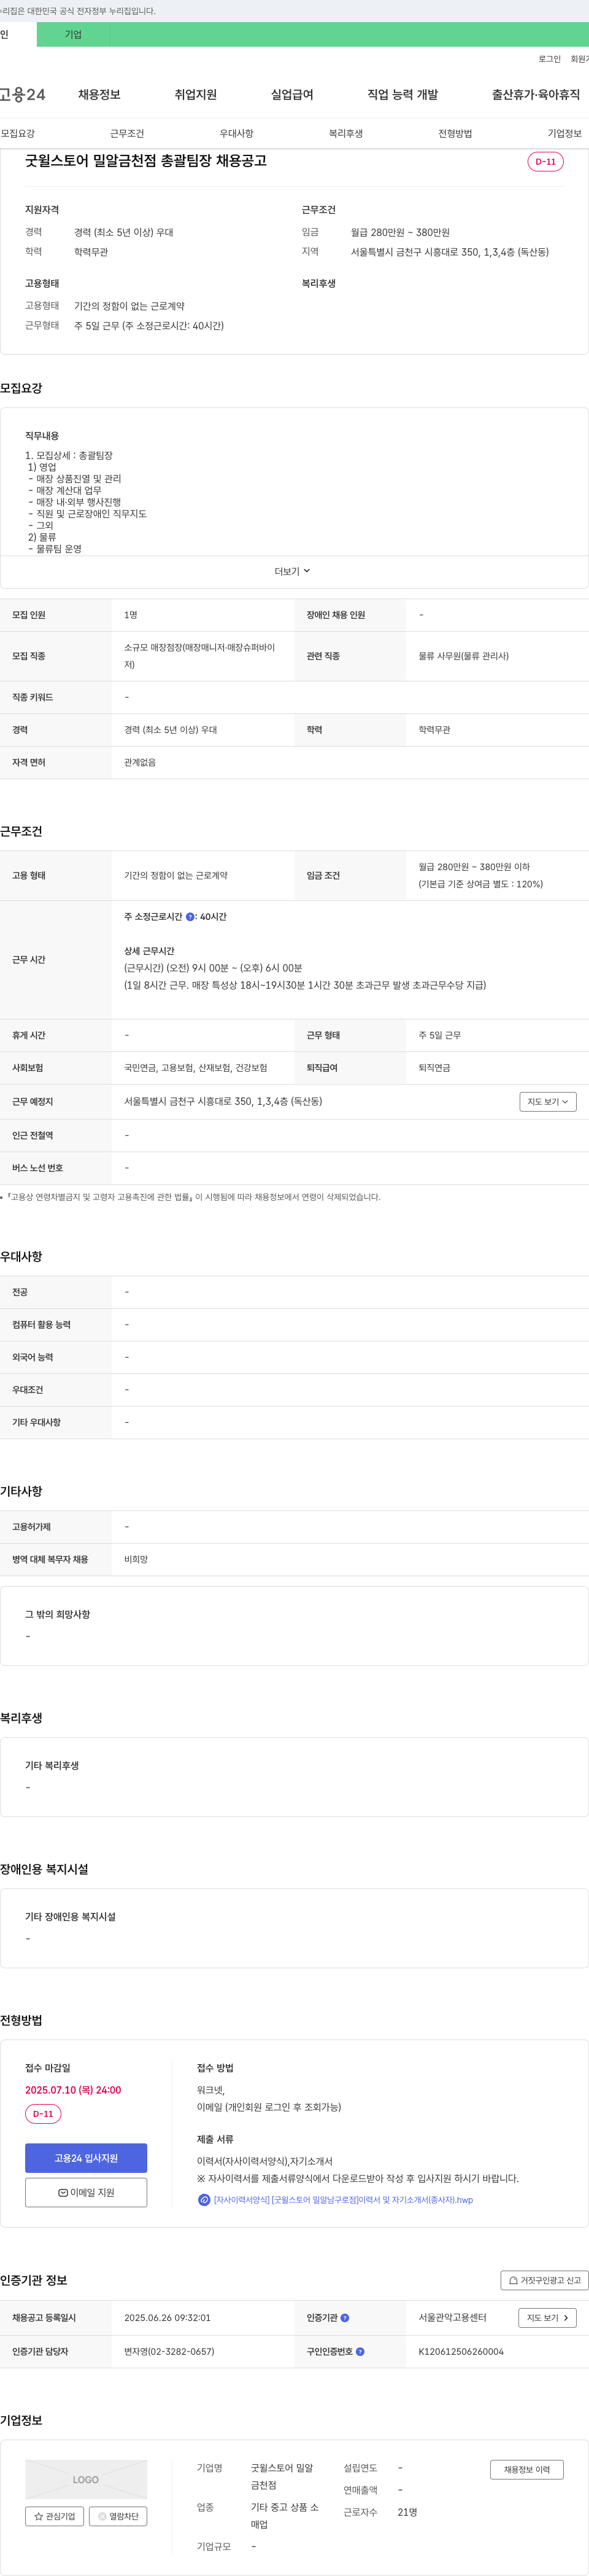
Task: Click the employee count 21명
Action: (x=407, y=2512)
